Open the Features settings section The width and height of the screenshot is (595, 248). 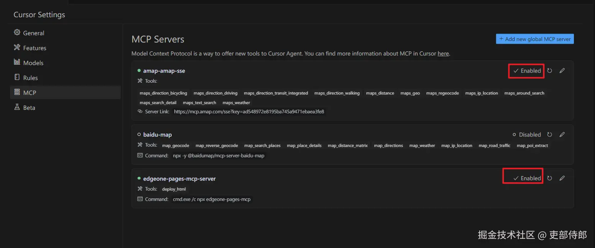click(x=34, y=48)
